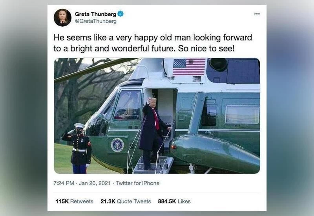This screenshot has height=216, width=314.
Task: Click the saluting Marine in the photo
Action: 78,148
